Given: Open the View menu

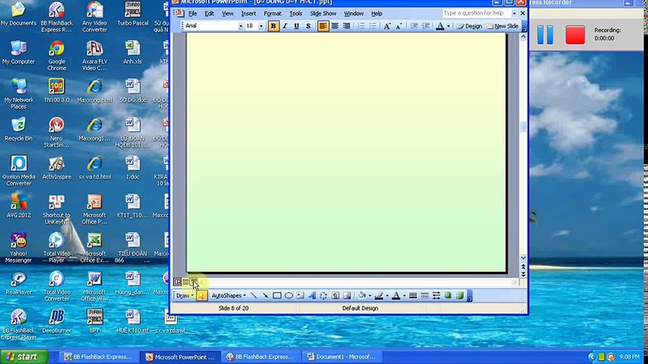Looking at the screenshot, I should [x=228, y=14].
